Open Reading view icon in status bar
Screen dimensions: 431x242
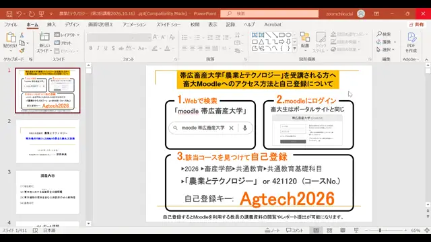coord(343,231)
